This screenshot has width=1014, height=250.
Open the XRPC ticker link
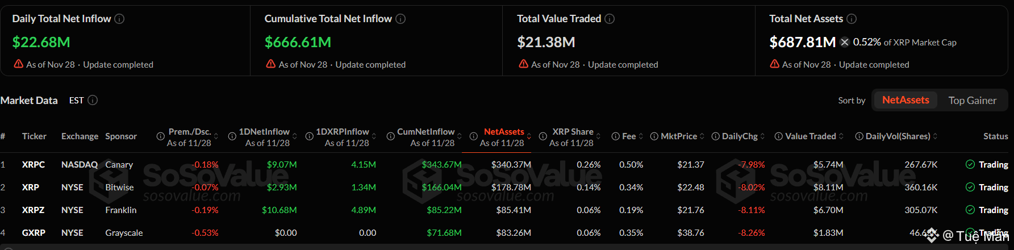point(34,165)
